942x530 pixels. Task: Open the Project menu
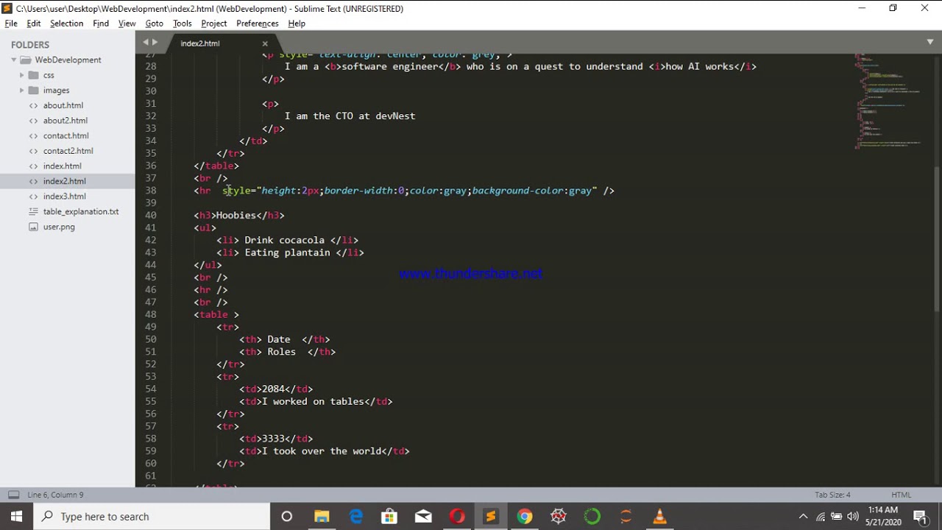[x=214, y=24]
